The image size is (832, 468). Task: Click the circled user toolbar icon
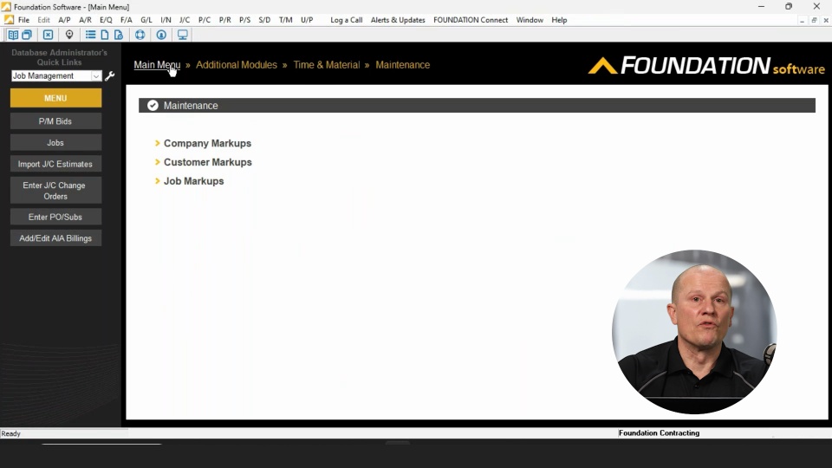pyautogui.click(x=161, y=35)
